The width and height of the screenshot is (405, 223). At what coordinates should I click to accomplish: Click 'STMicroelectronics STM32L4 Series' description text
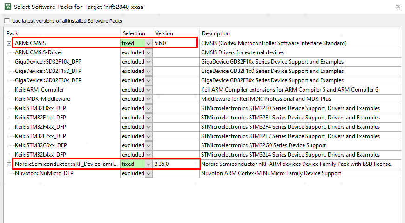[290, 154]
